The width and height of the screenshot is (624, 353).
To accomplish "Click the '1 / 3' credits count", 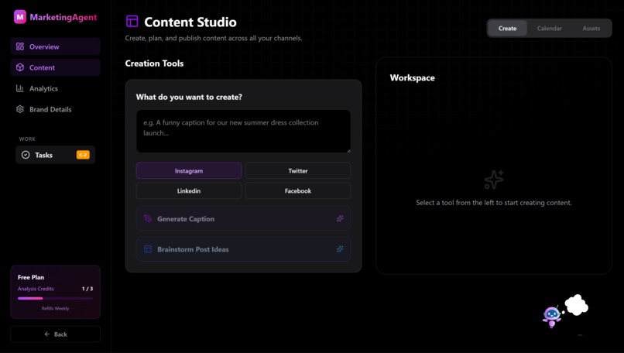I will 87,289.
